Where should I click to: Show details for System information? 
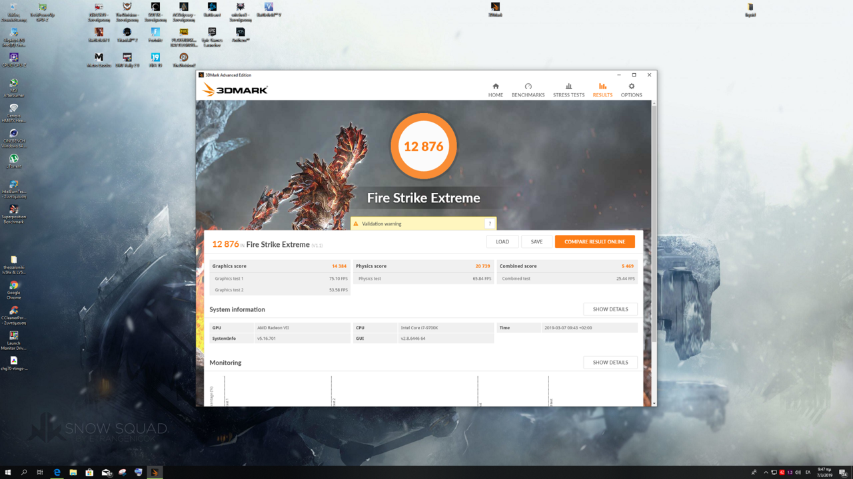click(x=610, y=309)
